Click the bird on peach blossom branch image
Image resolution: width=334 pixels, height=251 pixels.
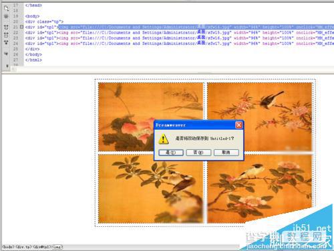[260, 117]
